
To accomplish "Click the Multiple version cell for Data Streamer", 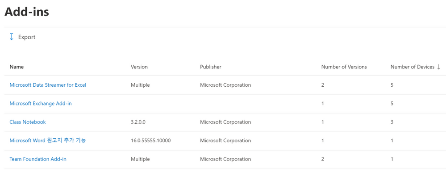I will pyautogui.click(x=140, y=85).
